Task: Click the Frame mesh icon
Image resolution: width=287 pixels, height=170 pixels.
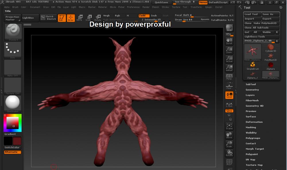Action: tap(229, 126)
